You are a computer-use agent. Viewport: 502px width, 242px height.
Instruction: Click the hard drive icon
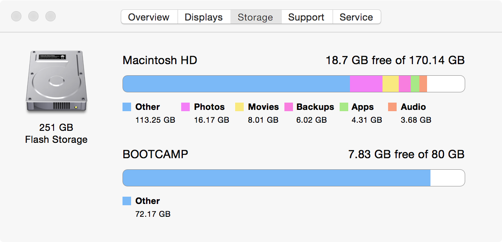pos(56,82)
